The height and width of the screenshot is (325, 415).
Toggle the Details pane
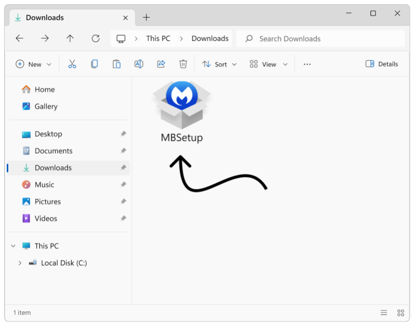click(x=381, y=63)
